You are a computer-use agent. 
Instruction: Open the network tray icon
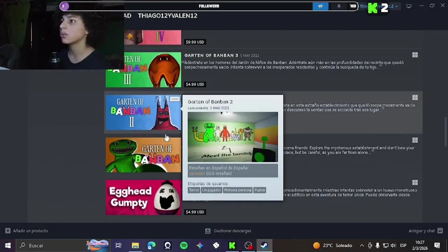(385, 246)
